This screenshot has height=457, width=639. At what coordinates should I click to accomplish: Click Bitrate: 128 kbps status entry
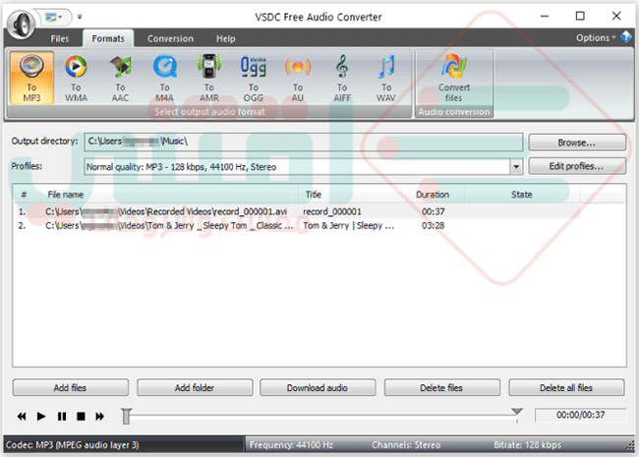(x=527, y=445)
